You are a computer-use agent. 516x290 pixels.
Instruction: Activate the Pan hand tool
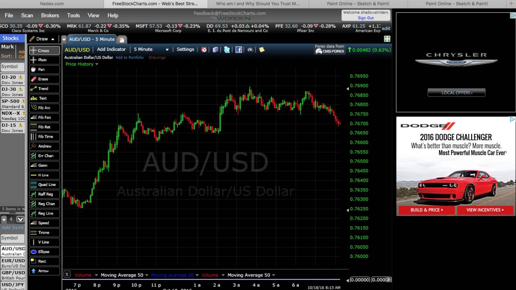tap(44, 70)
